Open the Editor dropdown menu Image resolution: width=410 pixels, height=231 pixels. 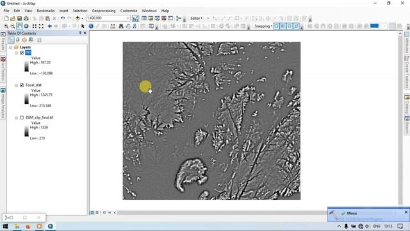coord(196,19)
